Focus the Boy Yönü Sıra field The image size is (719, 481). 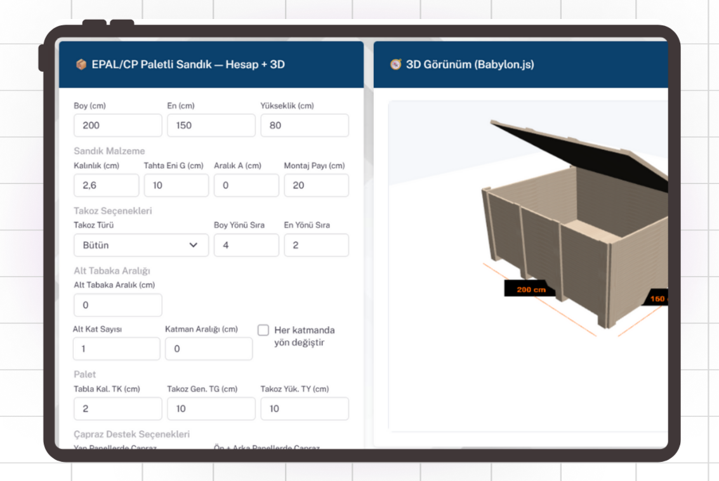click(x=246, y=245)
